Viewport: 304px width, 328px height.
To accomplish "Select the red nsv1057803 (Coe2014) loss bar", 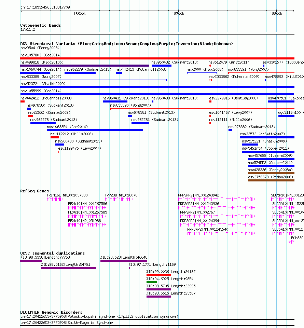I will (x=157, y=58).
